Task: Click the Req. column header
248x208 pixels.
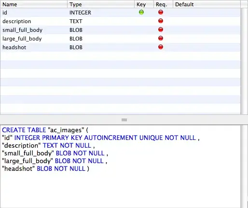Action: click(163, 4)
